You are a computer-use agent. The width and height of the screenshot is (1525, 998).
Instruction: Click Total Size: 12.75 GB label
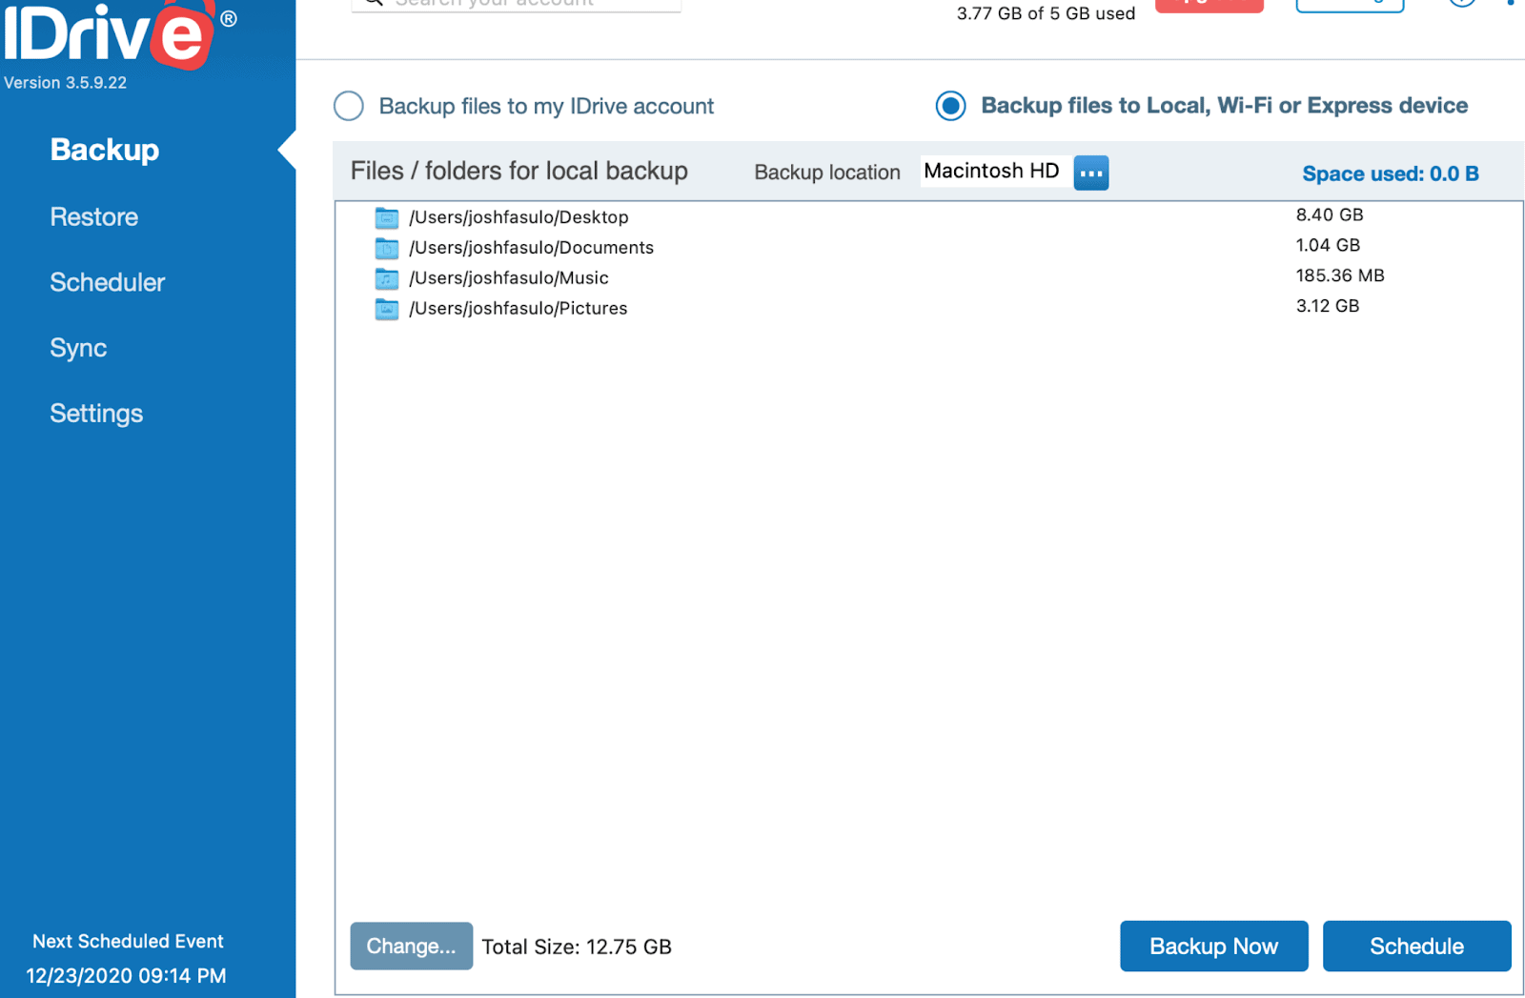pyautogui.click(x=577, y=947)
